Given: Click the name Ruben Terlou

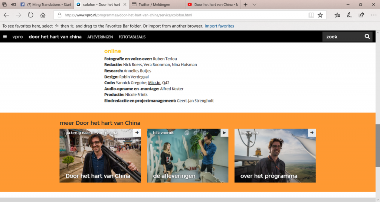Looking at the screenshot, I should tap(165, 59).
